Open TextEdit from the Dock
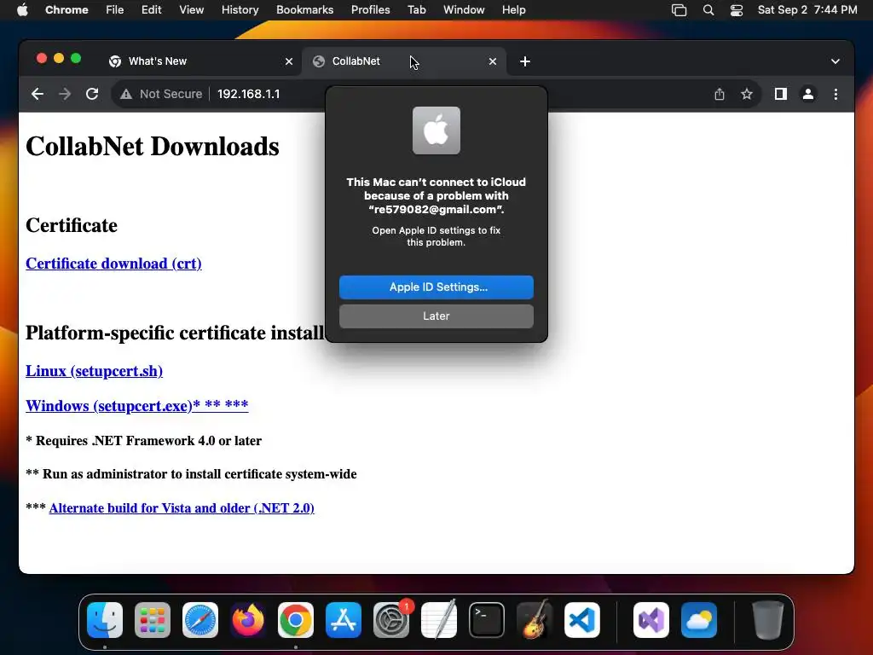This screenshot has width=873, height=655. (439, 620)
